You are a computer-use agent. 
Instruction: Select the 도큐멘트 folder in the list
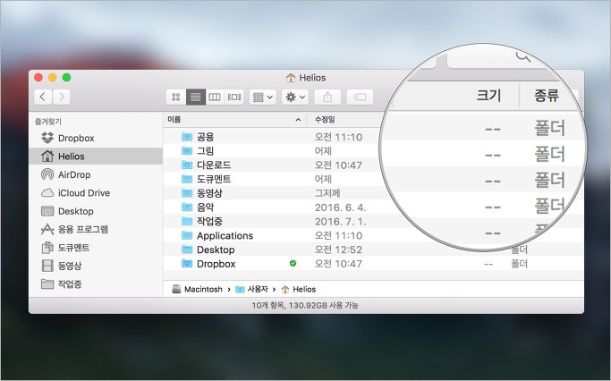pos(373,179)
